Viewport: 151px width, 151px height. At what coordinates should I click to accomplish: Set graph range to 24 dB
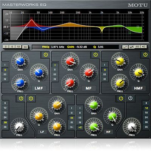click(x=25, y=47)
